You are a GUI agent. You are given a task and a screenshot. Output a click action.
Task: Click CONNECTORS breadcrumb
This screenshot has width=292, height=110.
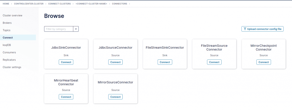[119, 4]
